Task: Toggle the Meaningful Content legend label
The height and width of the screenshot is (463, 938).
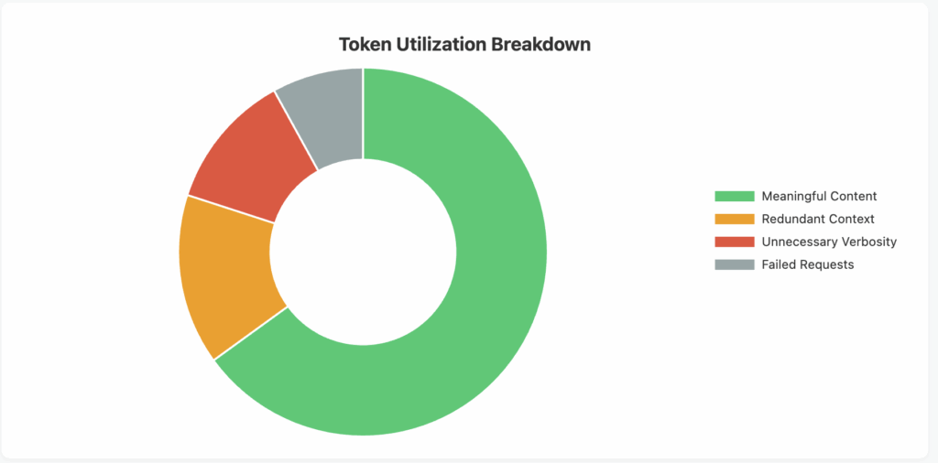Action: click(x=819, y=197)
